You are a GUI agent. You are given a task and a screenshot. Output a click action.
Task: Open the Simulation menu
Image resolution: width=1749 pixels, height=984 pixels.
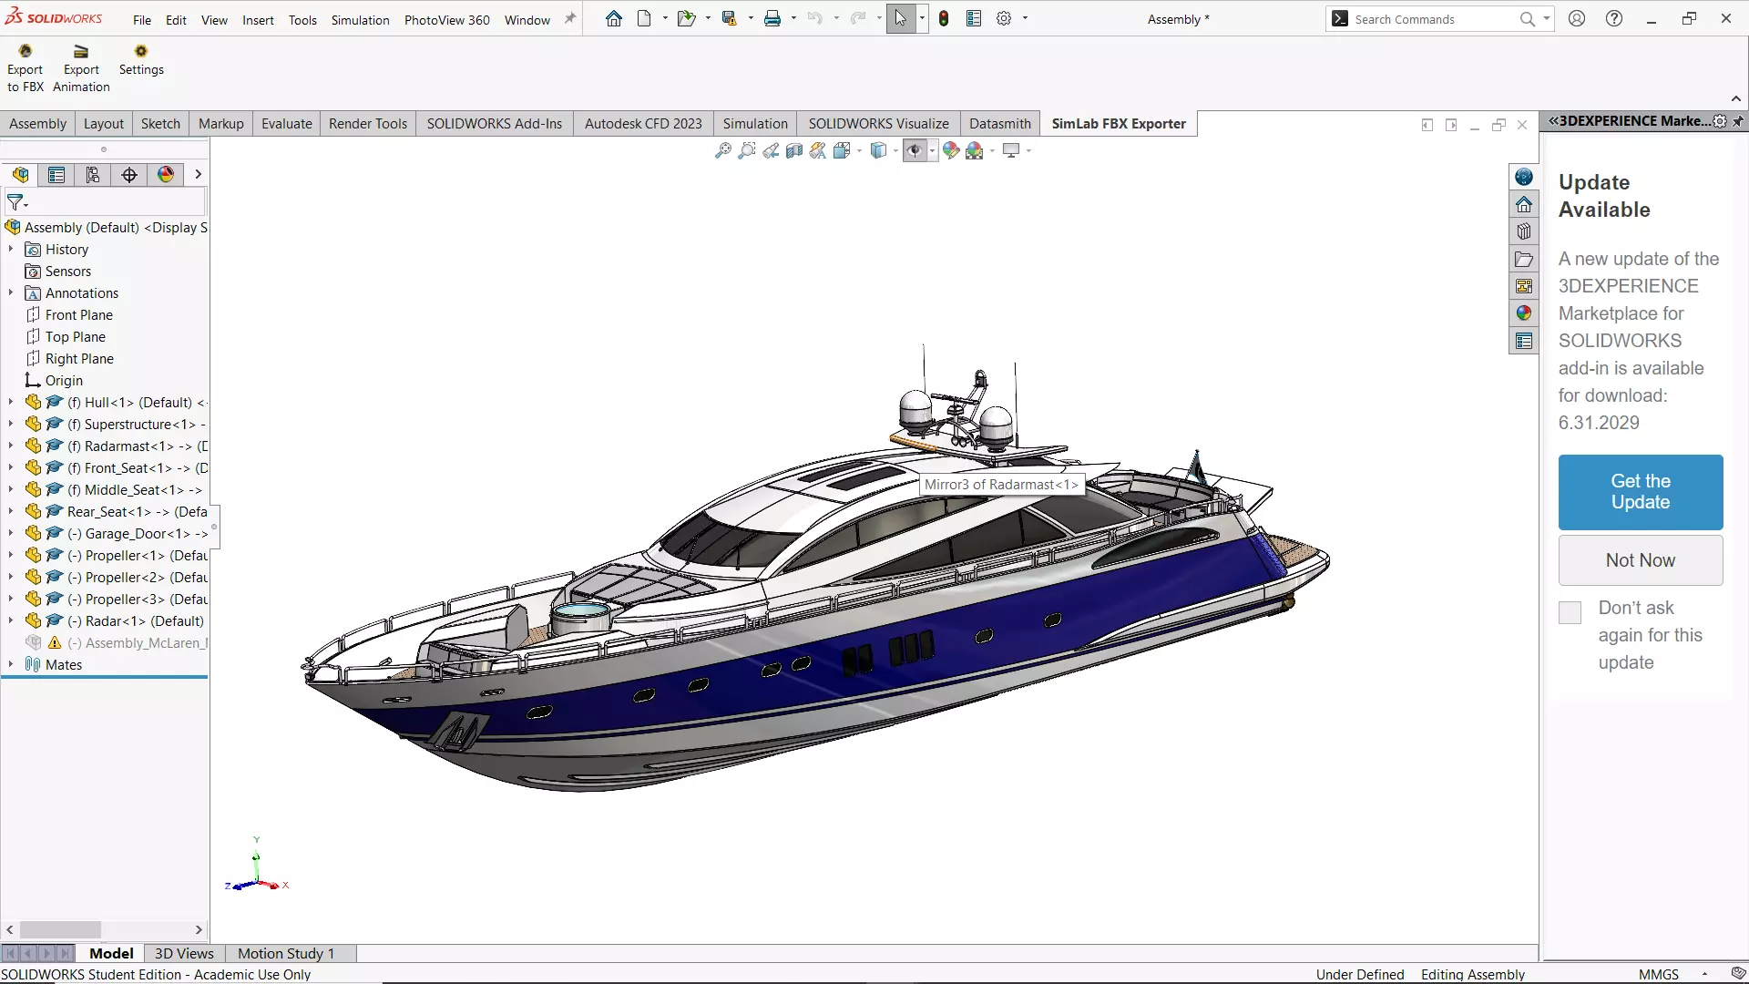(x=360, y=20)
